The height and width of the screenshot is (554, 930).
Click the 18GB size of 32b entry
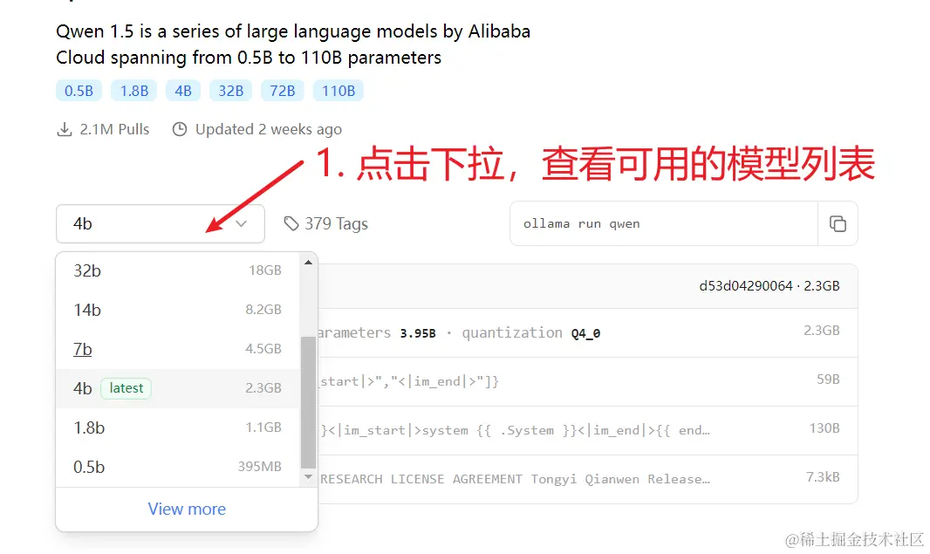[x=265, y=270]
